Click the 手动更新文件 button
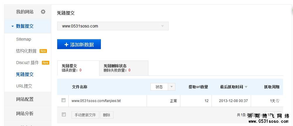The width and height of the screenshot is (293, 126). (x=85, y=115)
